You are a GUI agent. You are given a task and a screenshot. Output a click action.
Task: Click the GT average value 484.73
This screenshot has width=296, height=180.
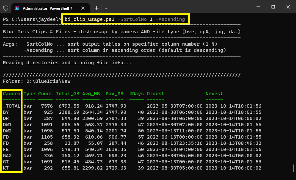(x=94, y=162)
